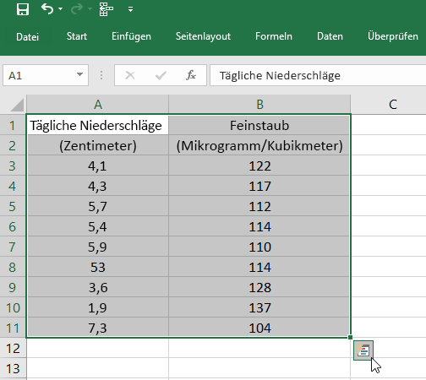Image resolution: width=426 pixels, height=380 pixels.
Task: Select row 11 header
Action: tap(13, 328)
